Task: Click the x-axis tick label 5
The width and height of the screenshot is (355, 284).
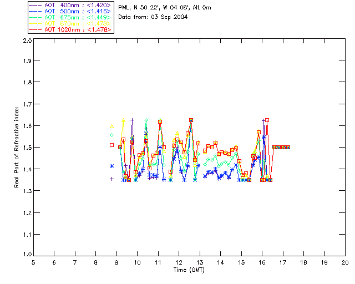Action: click(33, 262)
